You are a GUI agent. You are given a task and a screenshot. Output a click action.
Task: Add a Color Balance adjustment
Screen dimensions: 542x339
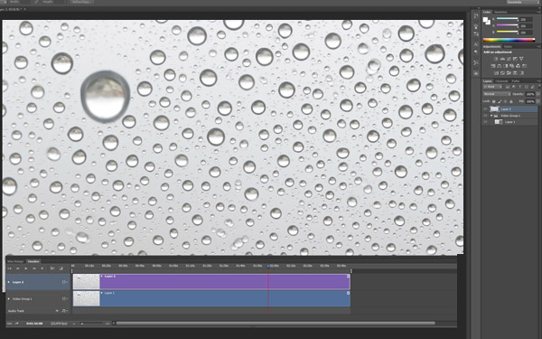[x=500, y=66]
